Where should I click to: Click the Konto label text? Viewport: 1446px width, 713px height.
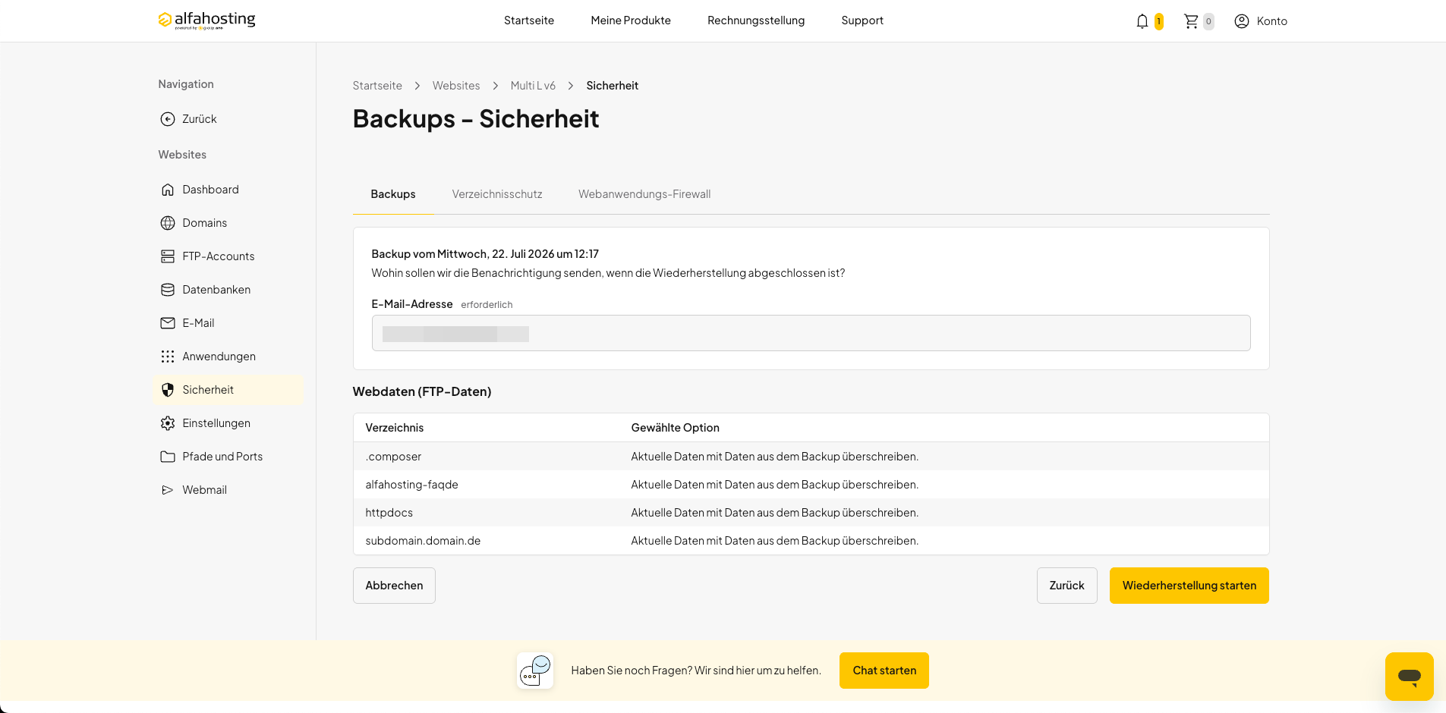[x=1271, y=21]
